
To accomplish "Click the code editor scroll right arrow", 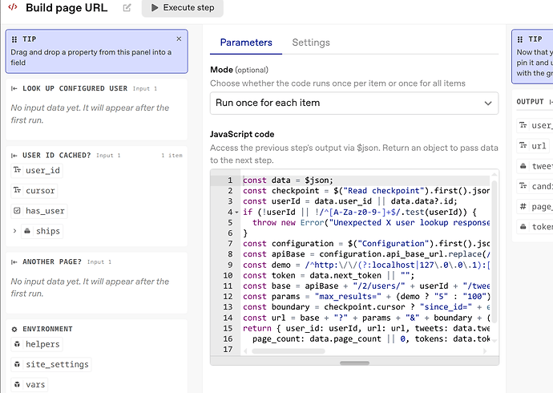I will coord(485,351).
